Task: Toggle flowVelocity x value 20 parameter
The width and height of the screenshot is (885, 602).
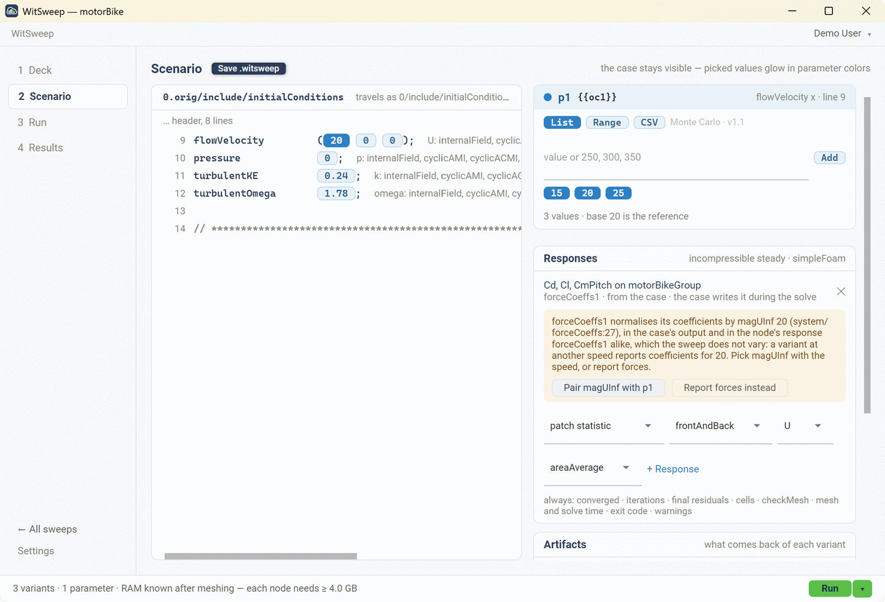Action: click(x=336, y=140)
